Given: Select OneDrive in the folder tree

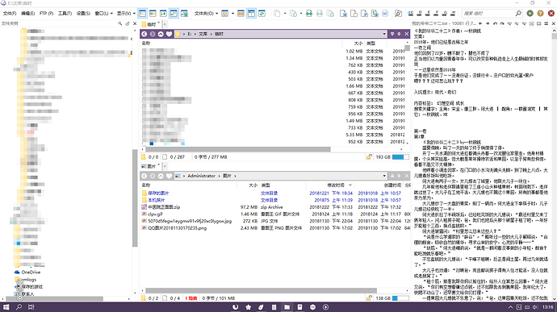Looking at the screenshot, I should tap(31, 272).
